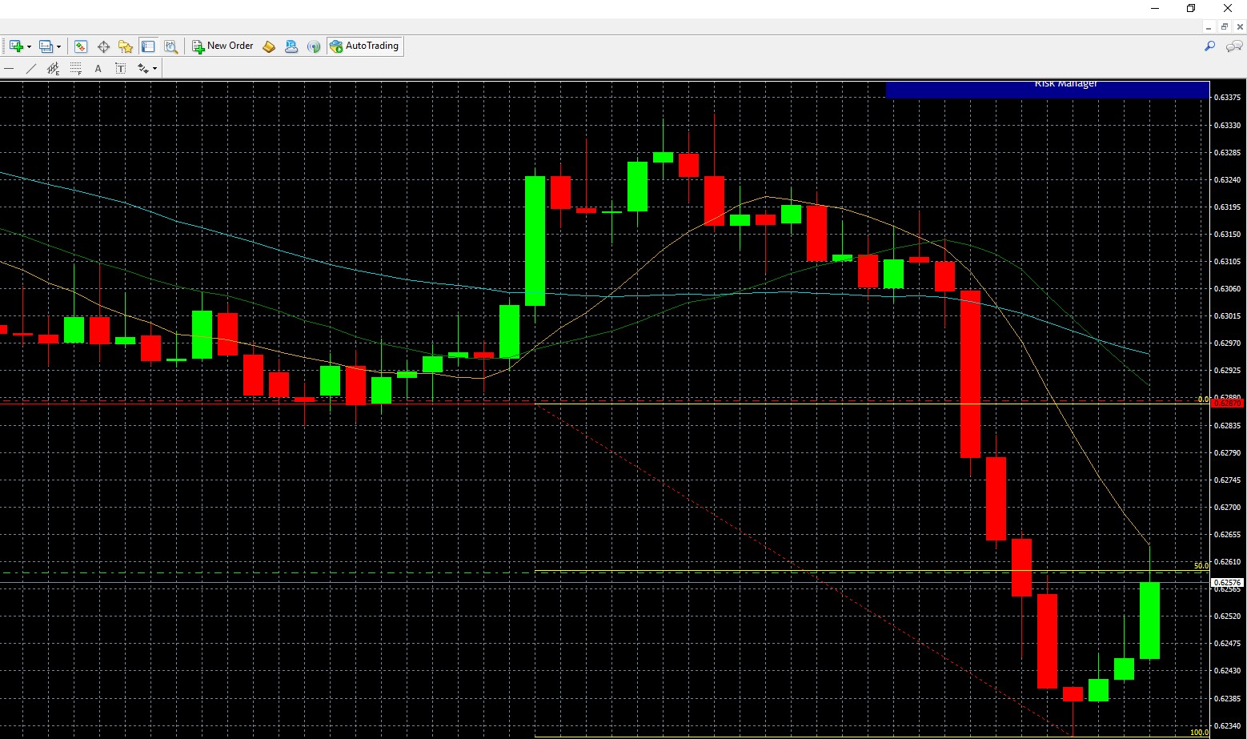Viewport: 1247px width, 739px height.
Task: Toggle the Navigator folder-star icon
Action: point(126,46)
